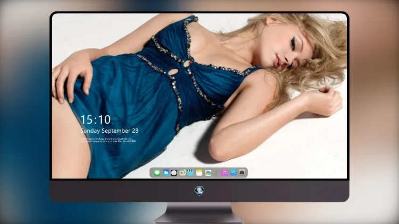Viewport: 399px width, 224px height.
Task: Launch the yellow Notes app
Action: pos(199,173)
